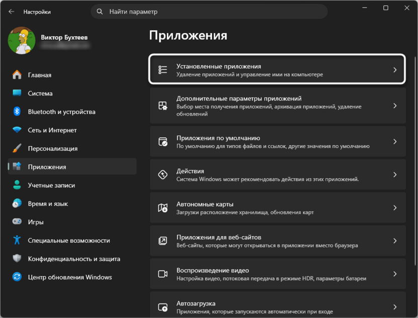Viewport: 418px width, 318px height.
Task: Open Автозагрузка chevron arrow
Action: pos(395,307)
